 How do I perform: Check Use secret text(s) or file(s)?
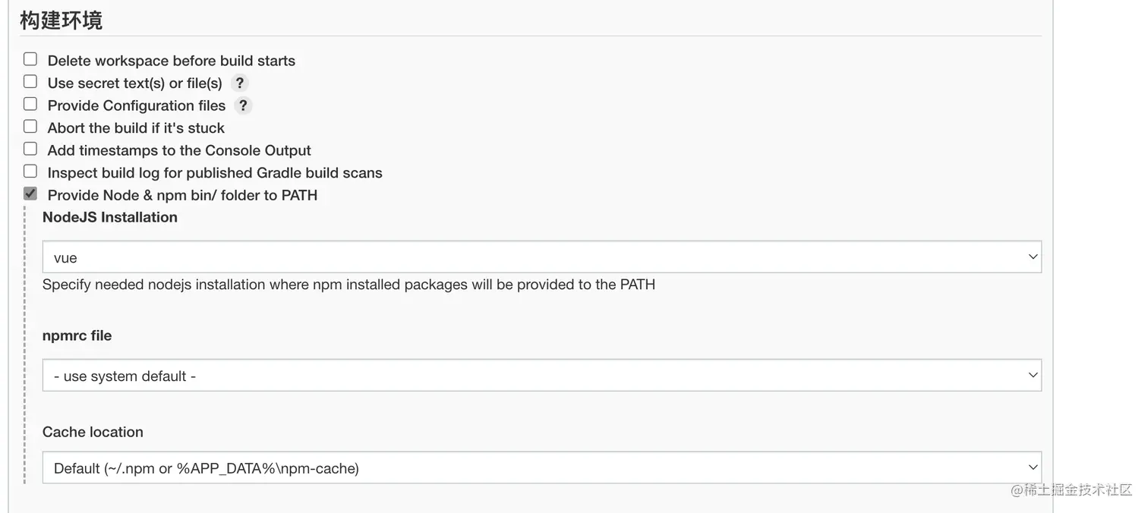pyautogui.click(x=30, y=81)
